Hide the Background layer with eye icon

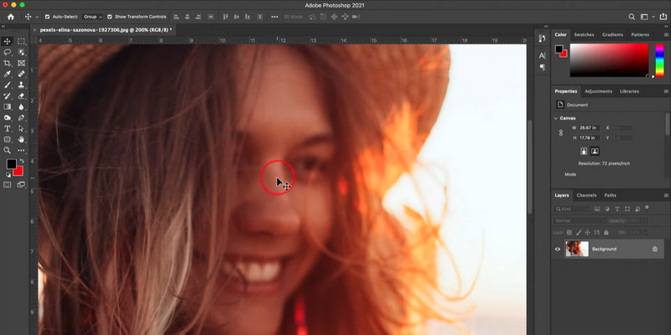558,249
